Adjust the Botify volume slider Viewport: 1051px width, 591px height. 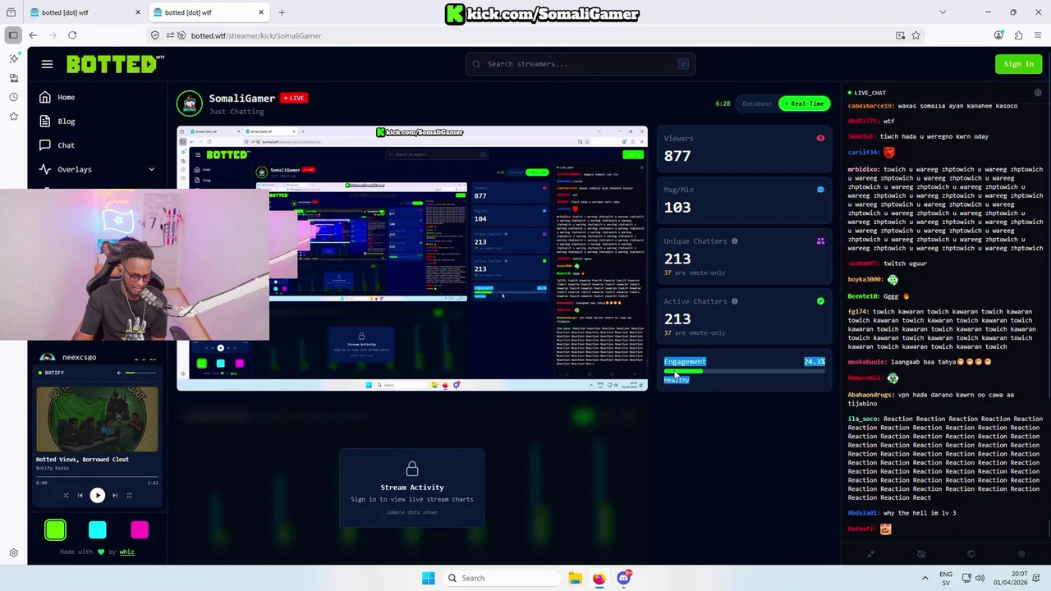coord(141,373)
